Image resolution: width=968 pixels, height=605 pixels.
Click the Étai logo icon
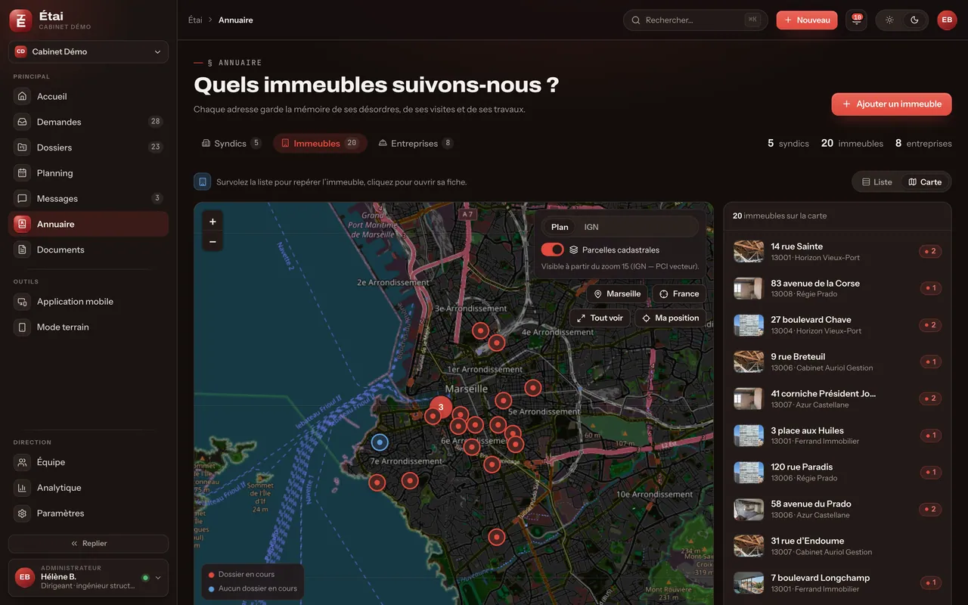(x=20, y=20)
